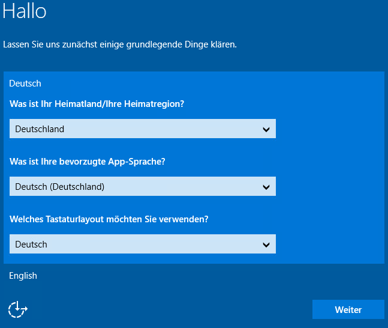This screenshot has width=388, height=328.
Task: Switch the setup language to English
Action: (23, 276)
